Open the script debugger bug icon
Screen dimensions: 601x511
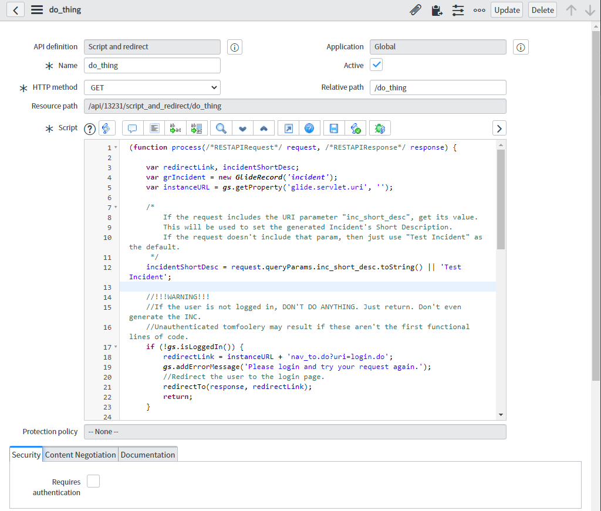tap(380, 128)
